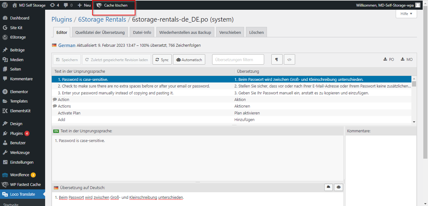Viewport: 428px width, 206px height.
Task: Open Startseite submenu link
Action: coord(11,204)
